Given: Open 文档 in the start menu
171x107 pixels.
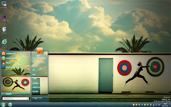Looking at the screenshot, I should coord(34,62).
